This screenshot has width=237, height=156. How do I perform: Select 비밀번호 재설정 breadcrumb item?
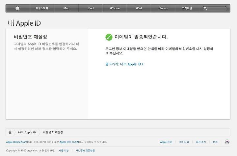tap(53, 132)
